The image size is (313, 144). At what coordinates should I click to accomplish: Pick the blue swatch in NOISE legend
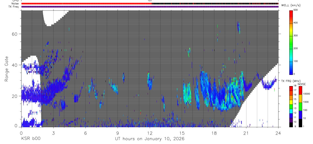301,115
